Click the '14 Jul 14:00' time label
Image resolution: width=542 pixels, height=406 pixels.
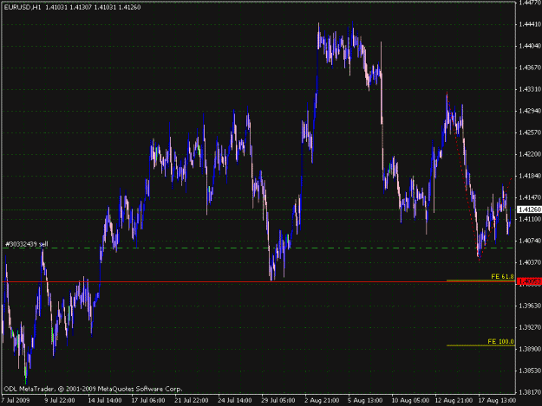pos(105,401)
